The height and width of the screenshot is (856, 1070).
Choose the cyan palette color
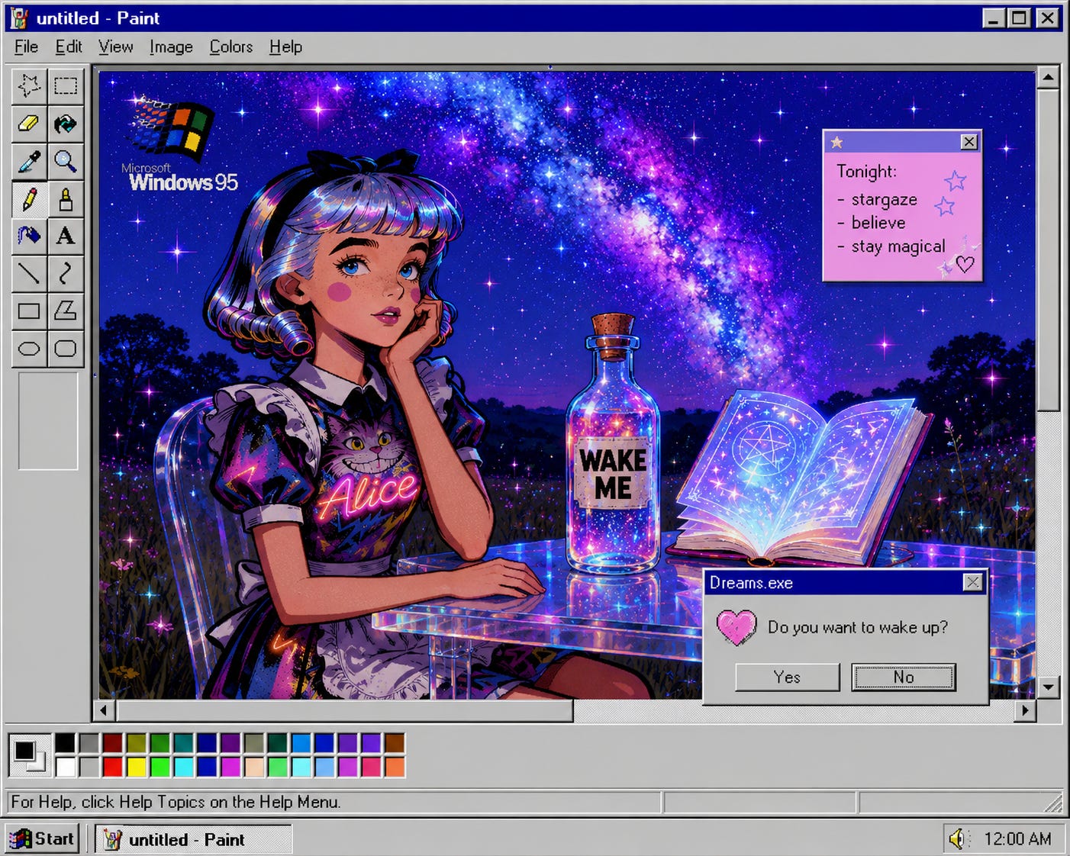pos(184,767)
